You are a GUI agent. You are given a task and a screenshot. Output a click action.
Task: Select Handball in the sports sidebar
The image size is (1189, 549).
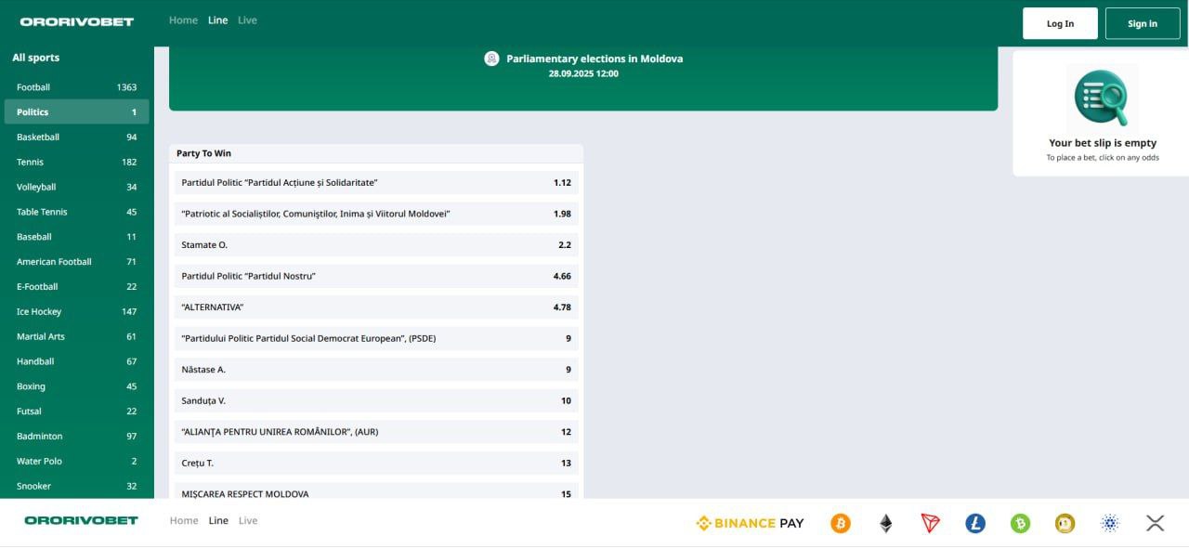click(76, 361)
